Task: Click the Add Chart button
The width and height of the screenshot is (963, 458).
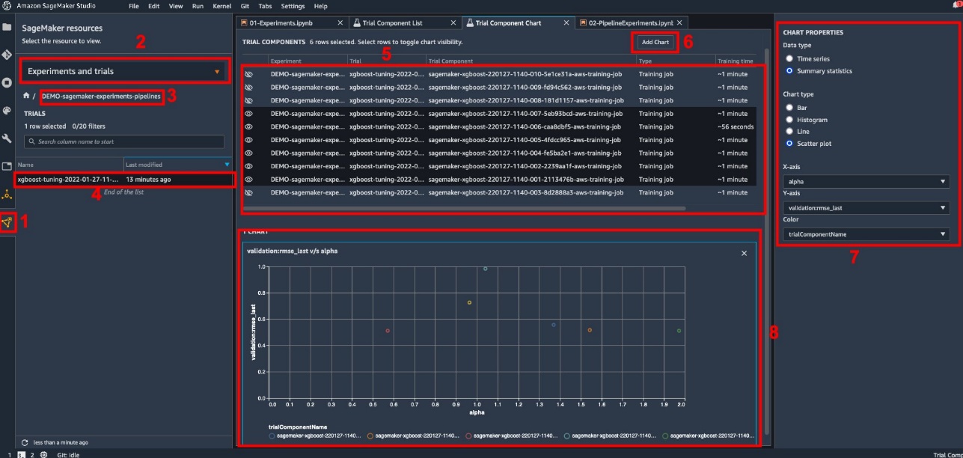Action: [655, 42]
